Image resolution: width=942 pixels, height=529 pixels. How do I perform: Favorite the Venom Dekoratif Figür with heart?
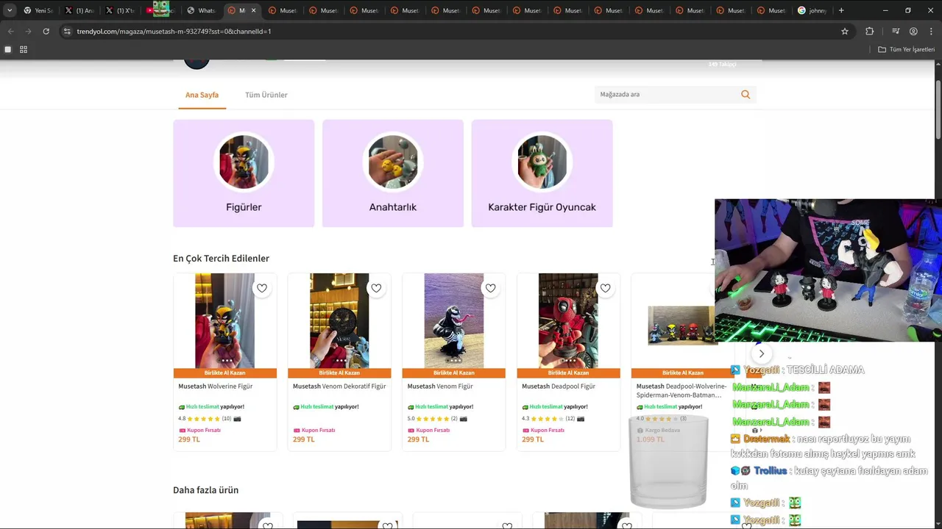[x=376, y=288]
